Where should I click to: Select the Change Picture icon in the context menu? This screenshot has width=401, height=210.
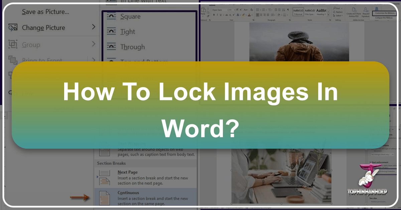pos(13,28)
